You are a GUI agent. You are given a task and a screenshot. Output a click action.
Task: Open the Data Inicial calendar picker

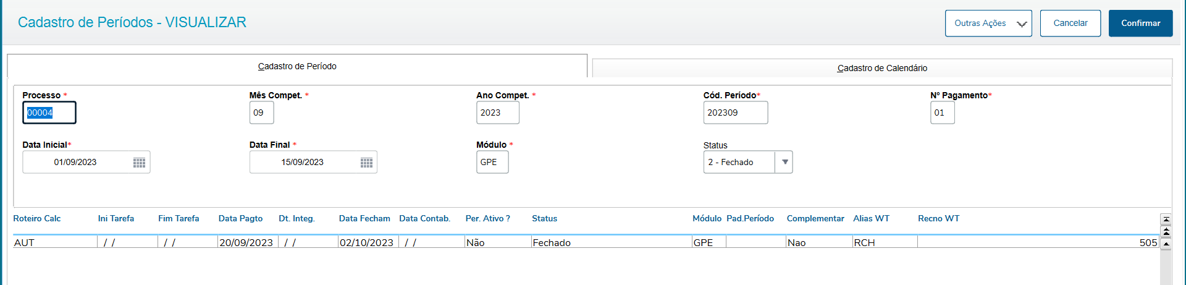click(x=139, y=163)
